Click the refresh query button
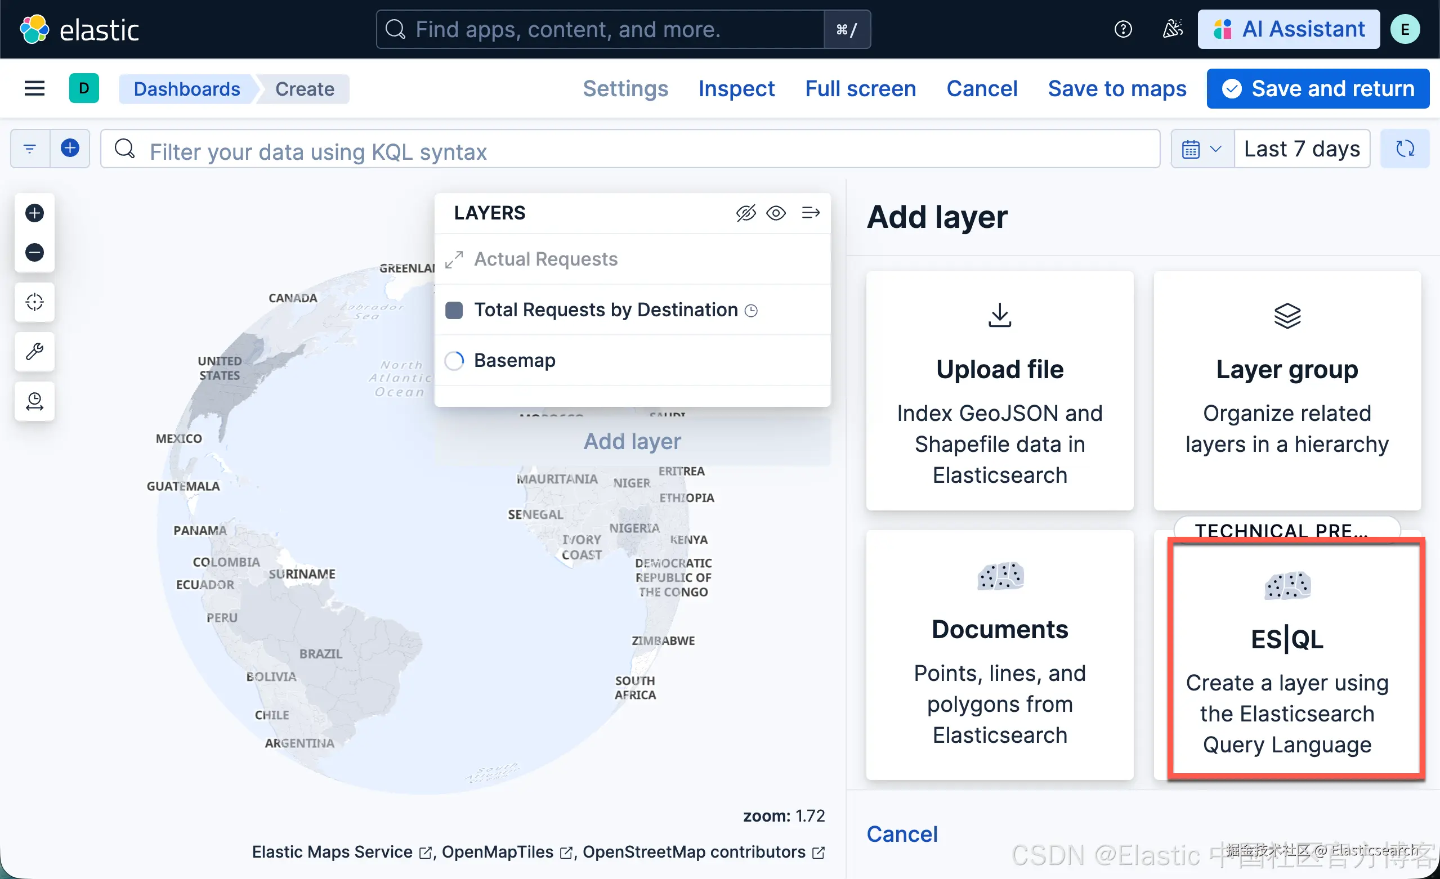 point(1405,149)
